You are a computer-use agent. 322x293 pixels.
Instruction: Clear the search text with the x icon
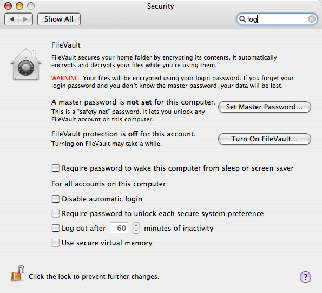tap(312, 19)
